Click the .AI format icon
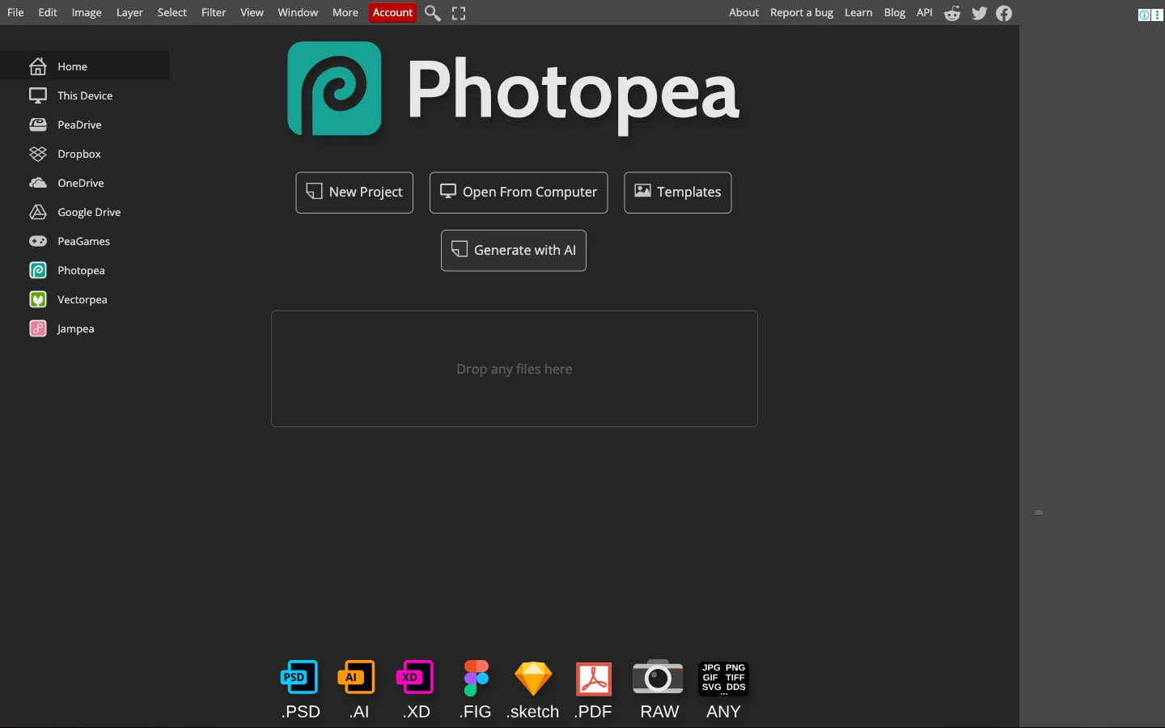 pyautogui.click(x=356, y=678)
